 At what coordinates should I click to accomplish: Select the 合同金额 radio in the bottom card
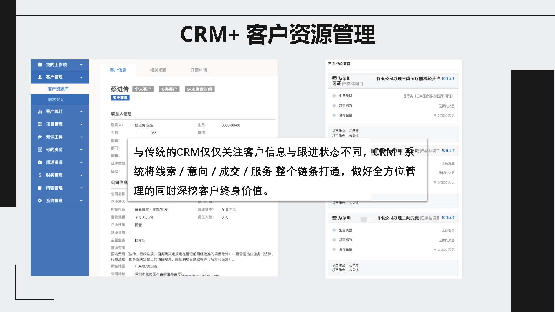click(x=334, y=249)
